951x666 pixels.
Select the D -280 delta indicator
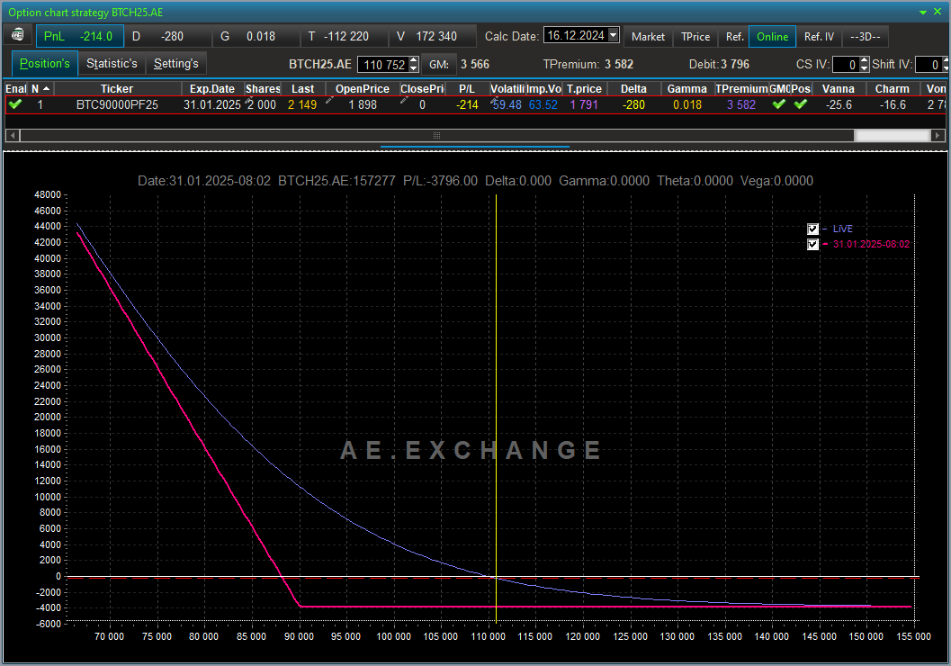click(168, 36)
